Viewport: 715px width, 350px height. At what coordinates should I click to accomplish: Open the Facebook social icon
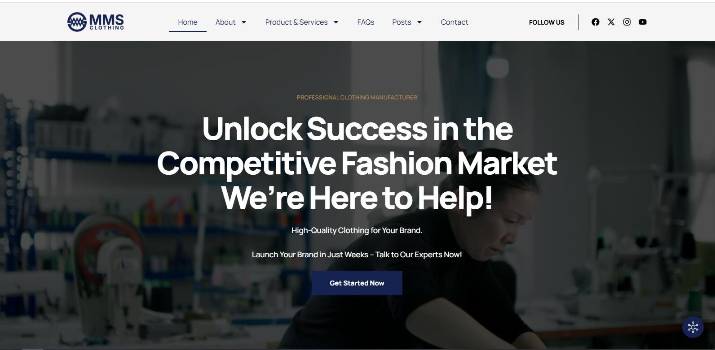596,22
